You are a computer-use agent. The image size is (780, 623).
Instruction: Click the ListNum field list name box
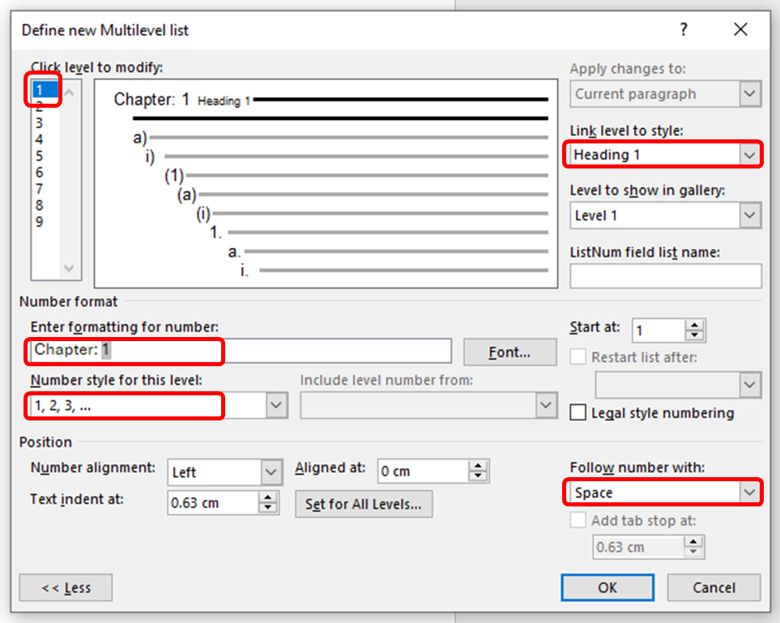[x=665, y=276]
